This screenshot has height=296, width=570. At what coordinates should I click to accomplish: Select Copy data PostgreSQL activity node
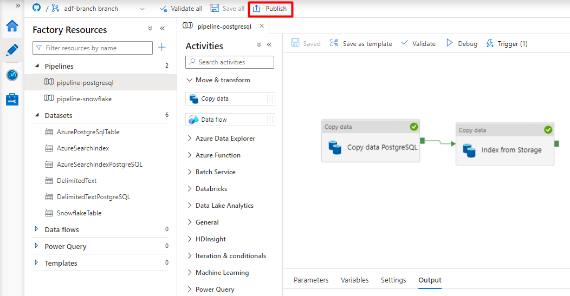[371, 141]
